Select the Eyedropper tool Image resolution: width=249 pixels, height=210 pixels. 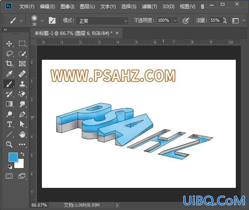(9, 74)
